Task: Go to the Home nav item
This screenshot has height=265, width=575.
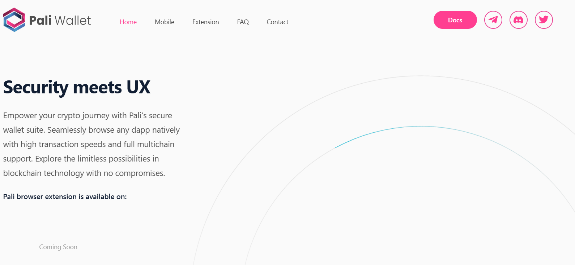Action: (x=128, y=22)
